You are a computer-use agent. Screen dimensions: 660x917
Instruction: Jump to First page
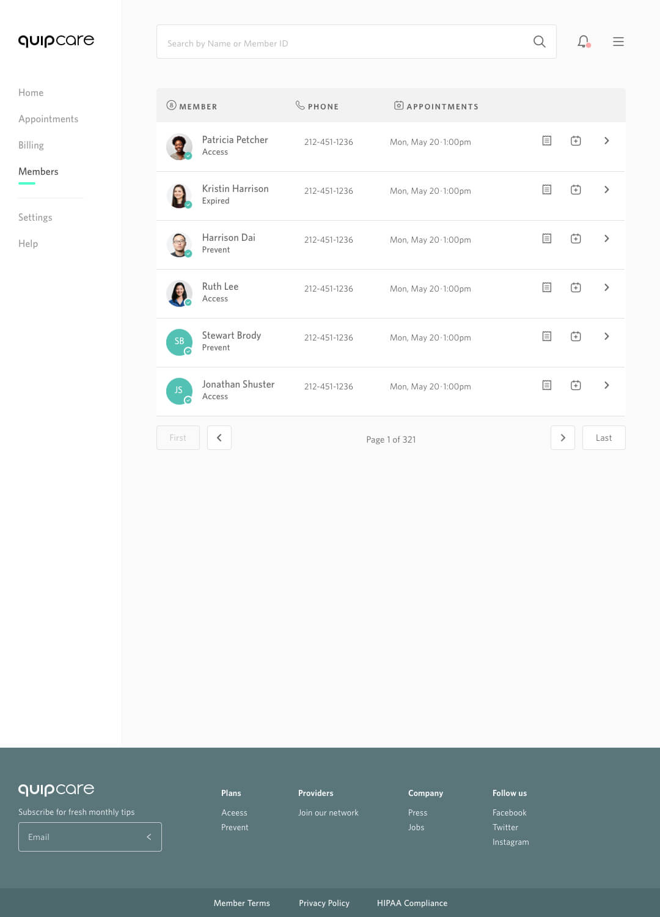pos(178,438)
